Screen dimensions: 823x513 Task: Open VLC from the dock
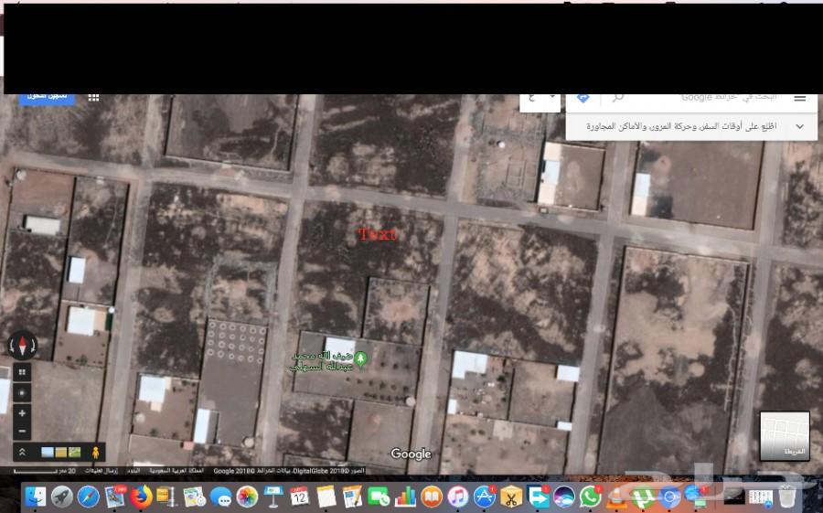pyautogui.click(x=616, y=497)
